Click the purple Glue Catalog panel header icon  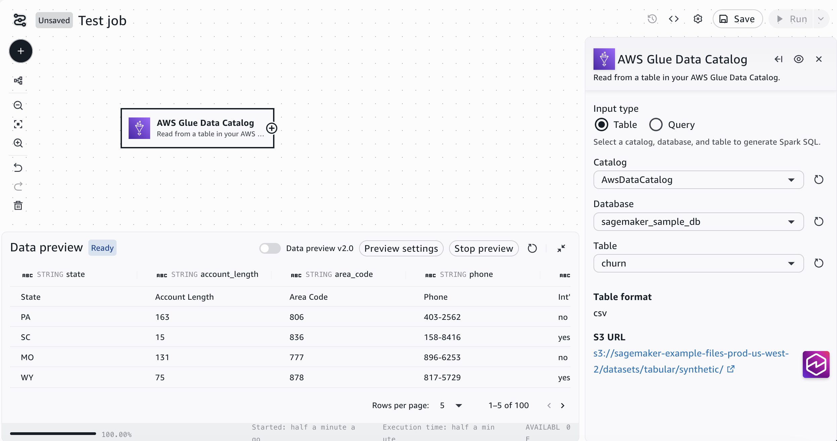click(604, 59)
